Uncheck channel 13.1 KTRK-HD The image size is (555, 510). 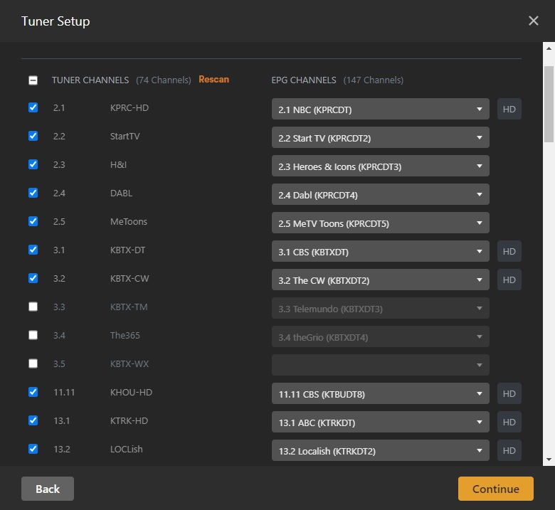point(33,420)
